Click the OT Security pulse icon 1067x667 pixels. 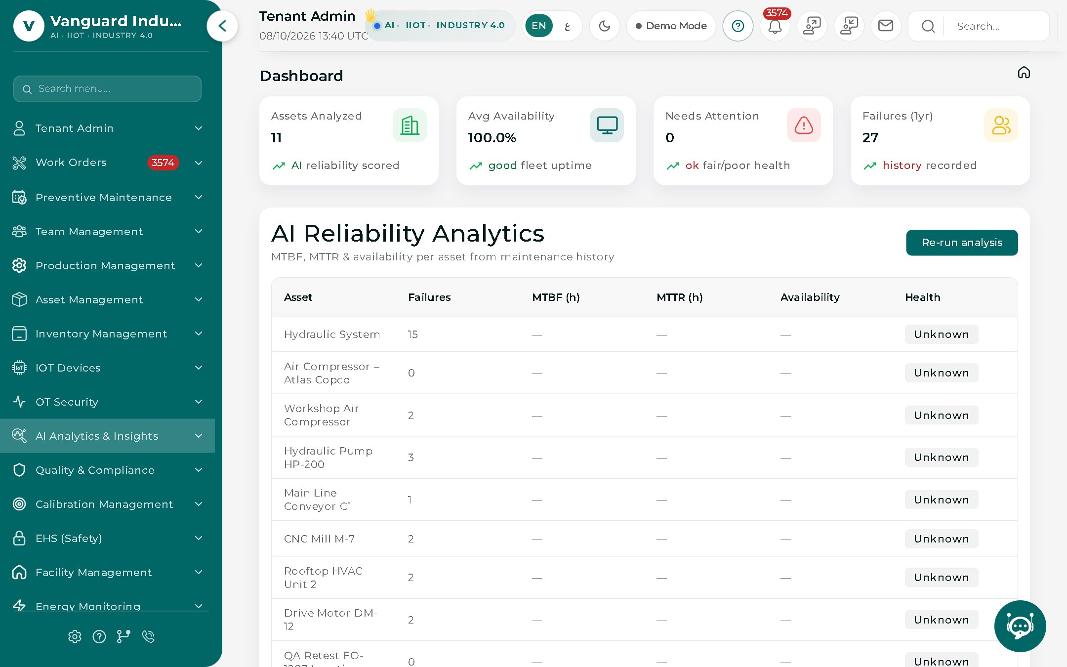pos(19,402)
